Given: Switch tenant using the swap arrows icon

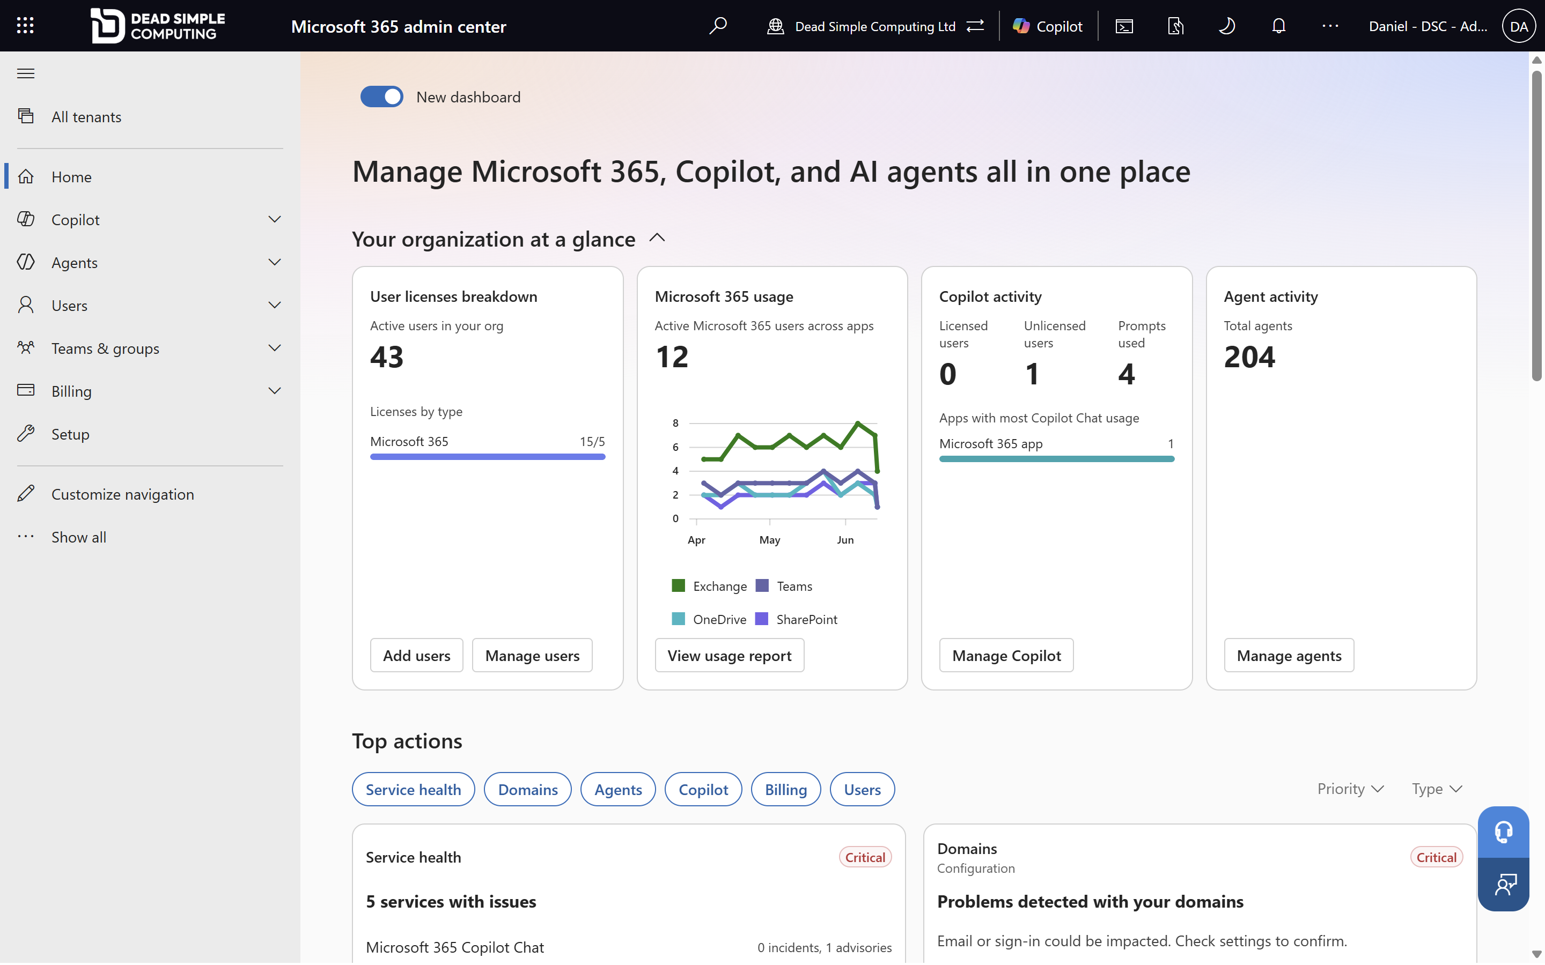Looking at the screenshot, I should 975,26.
